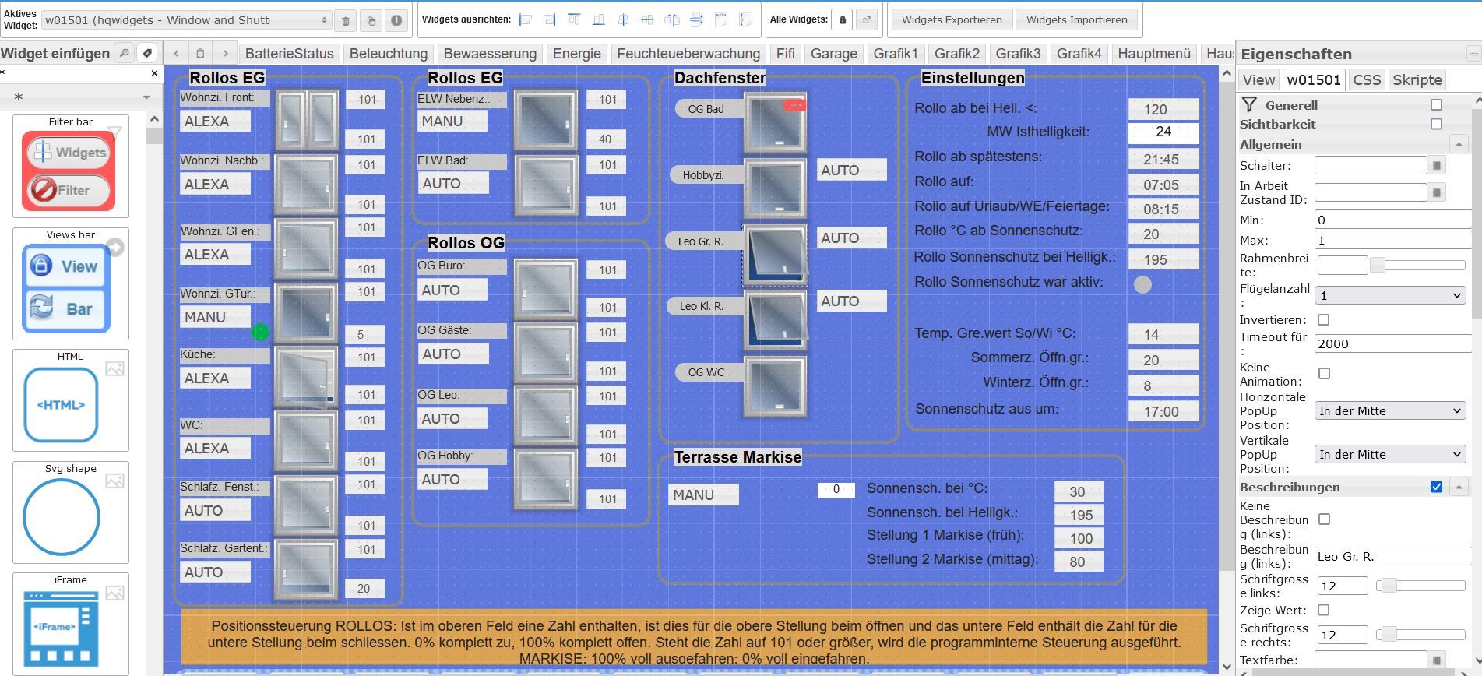Open the widget set filter dropdown
Screen dimensions: 1482x676
(81, 97)
